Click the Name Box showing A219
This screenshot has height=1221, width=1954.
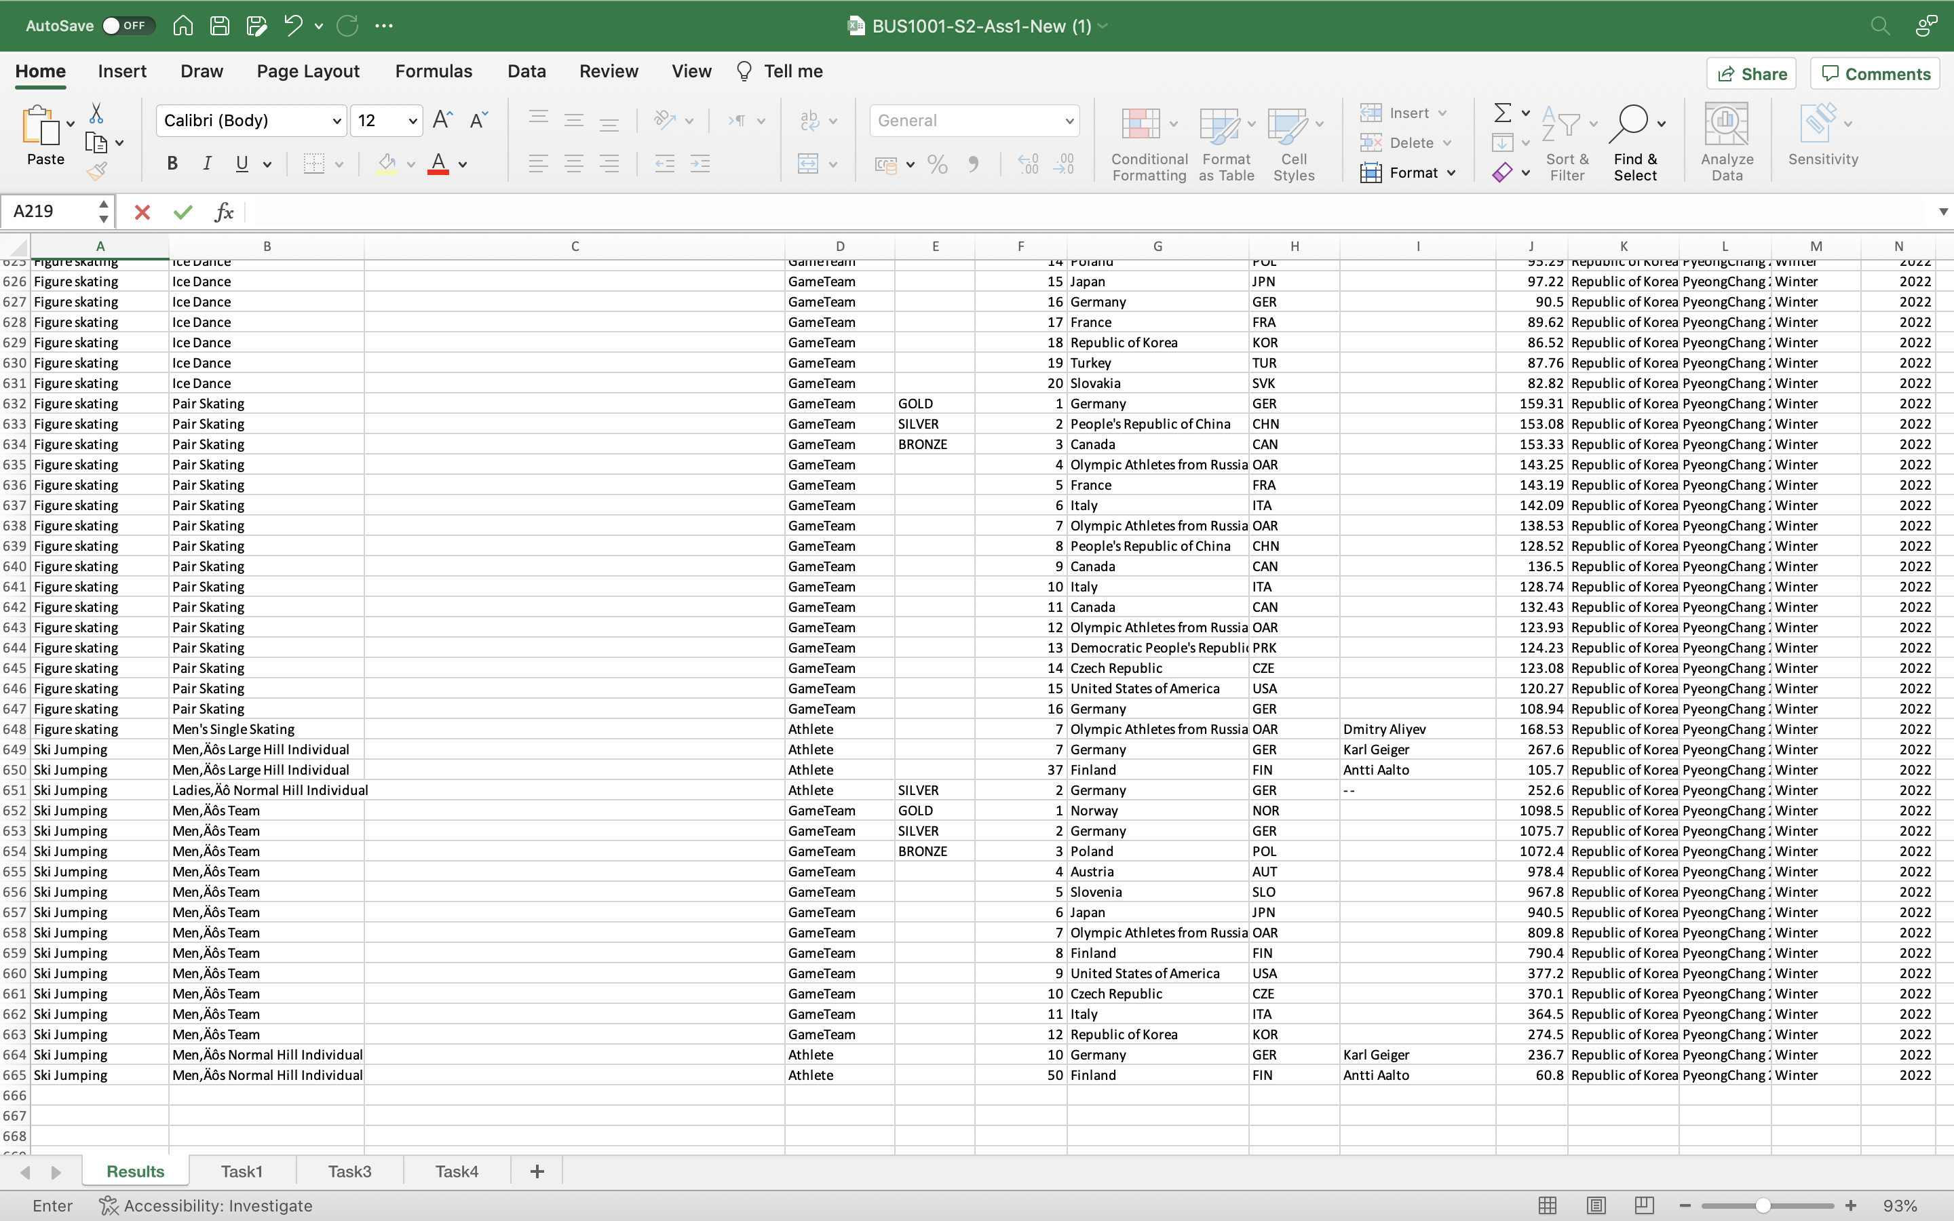48,212
